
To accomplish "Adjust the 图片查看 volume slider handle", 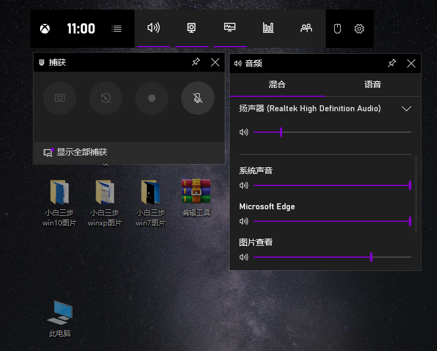I will (371, 257).
